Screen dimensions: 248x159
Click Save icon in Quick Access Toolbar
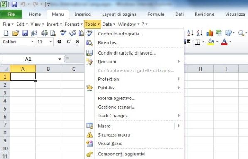(14, 4)
